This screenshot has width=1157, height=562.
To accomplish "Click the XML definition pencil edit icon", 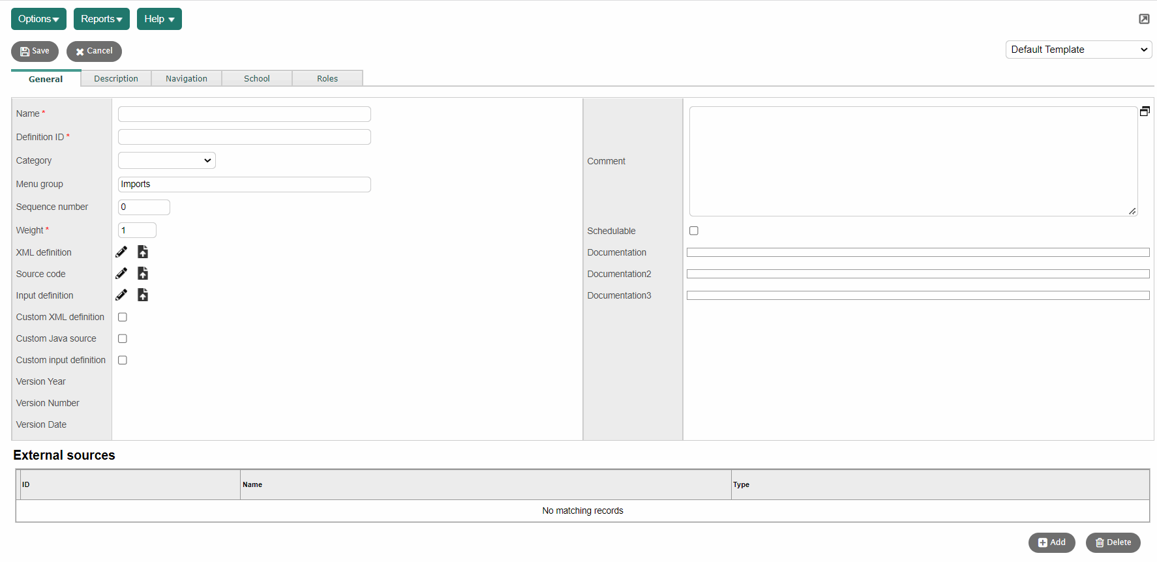I will 121,252.
